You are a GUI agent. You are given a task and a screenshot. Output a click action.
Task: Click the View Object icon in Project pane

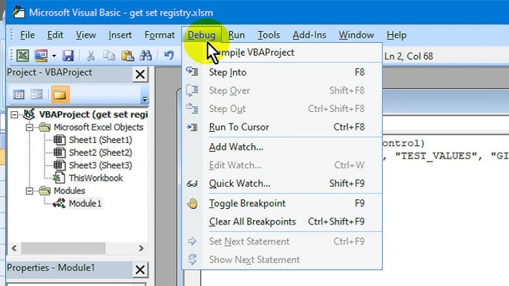tap(36, 95)
